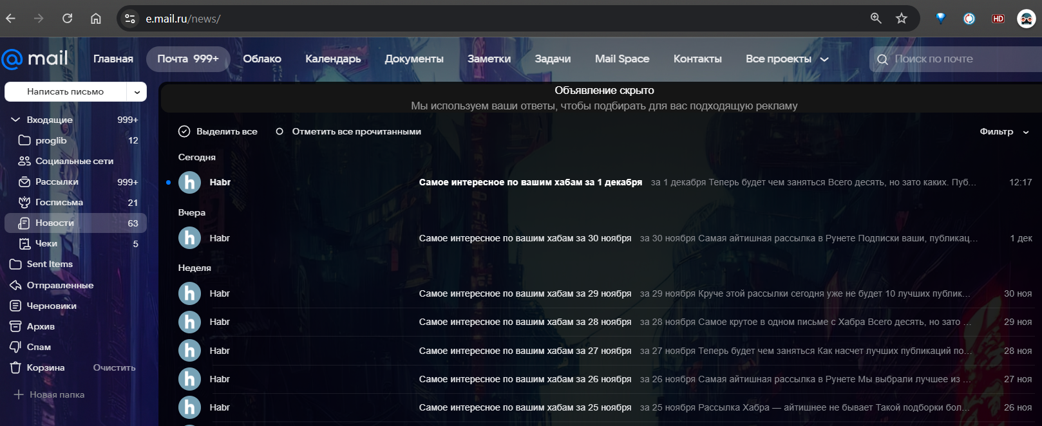Screen dimensions: 1042x426
Task: Compose with Написать письмо button
Action: tap(66, 92)
